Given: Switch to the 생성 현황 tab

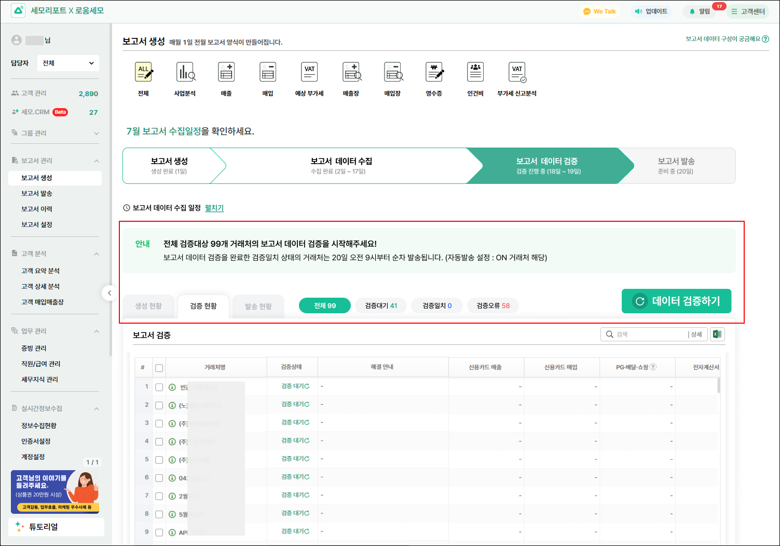Looking at the screenshot, I should [148, 306].
